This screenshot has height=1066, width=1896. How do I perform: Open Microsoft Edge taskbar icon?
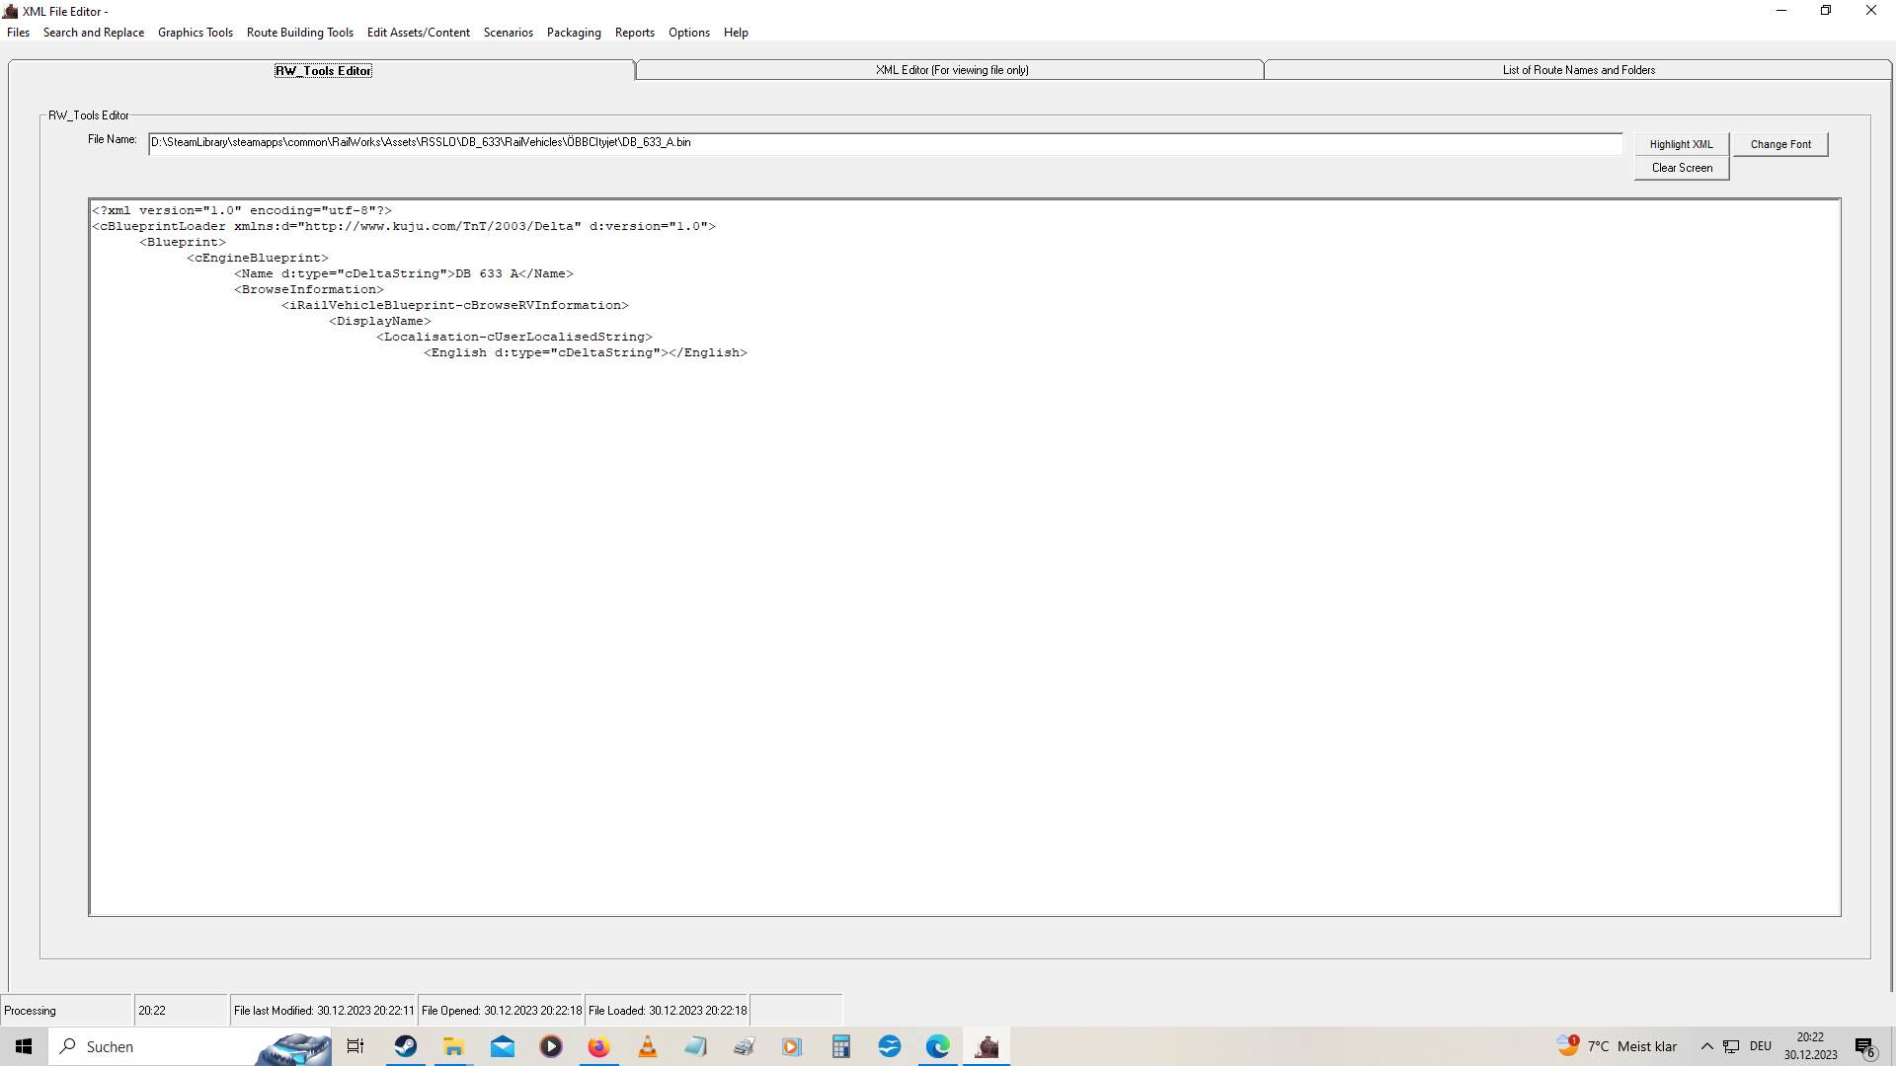coord(937,1046)
